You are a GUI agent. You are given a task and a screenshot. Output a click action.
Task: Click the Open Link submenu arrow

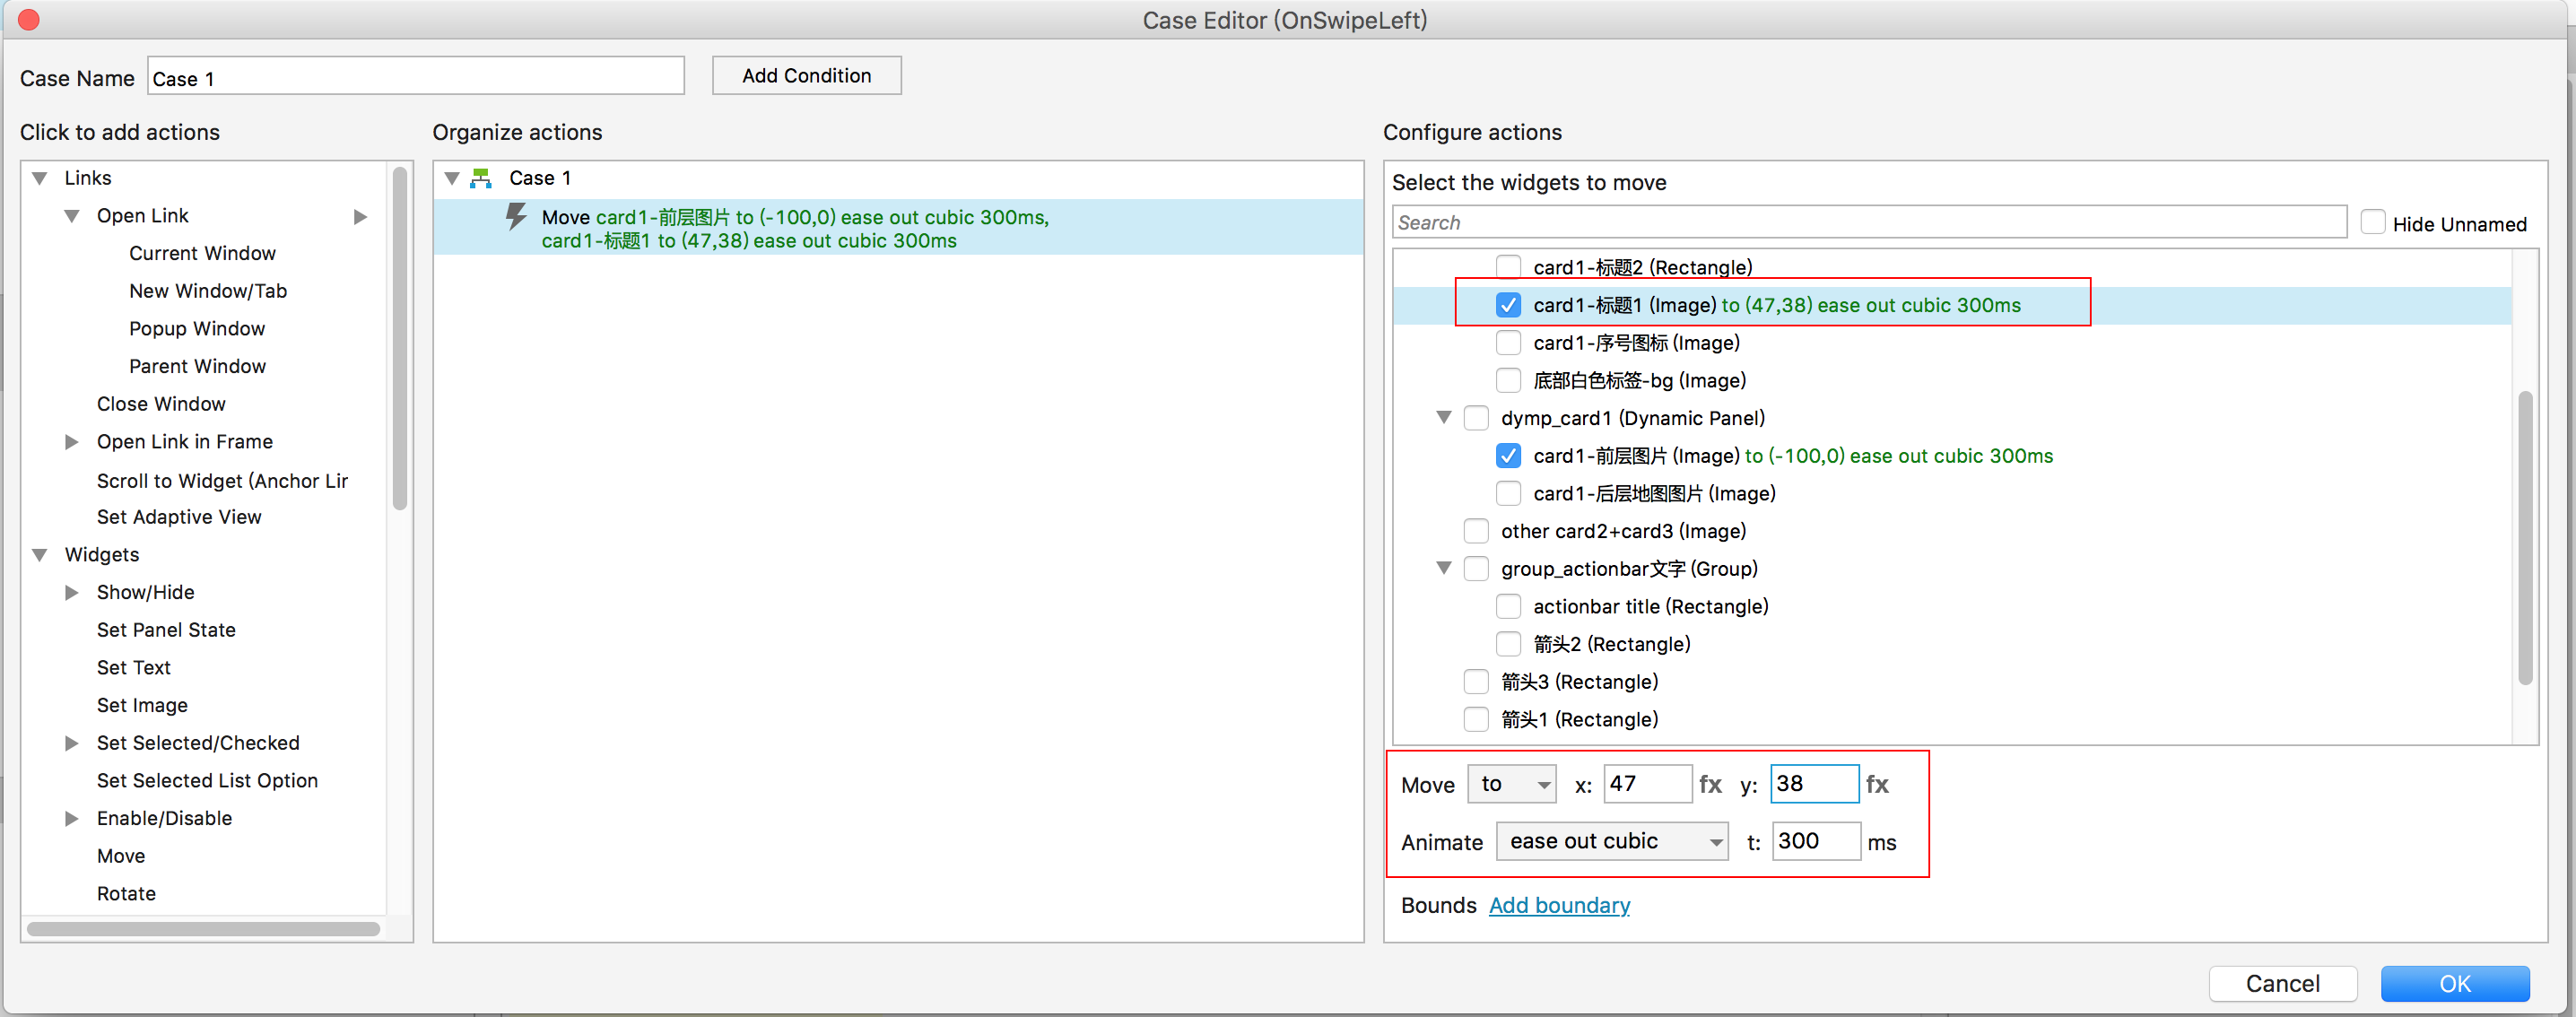coord(361,216)
